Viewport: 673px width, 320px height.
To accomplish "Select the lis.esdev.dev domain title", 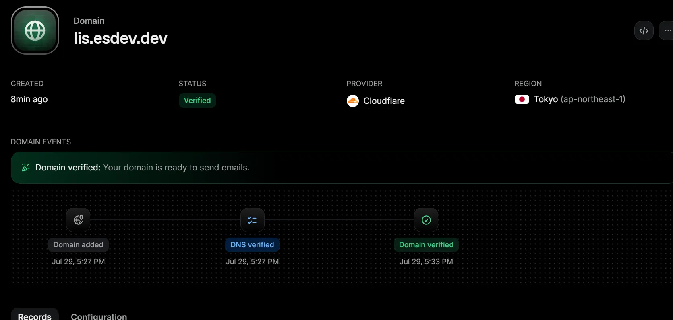I will pyautogui.click(x=120, y=38).
